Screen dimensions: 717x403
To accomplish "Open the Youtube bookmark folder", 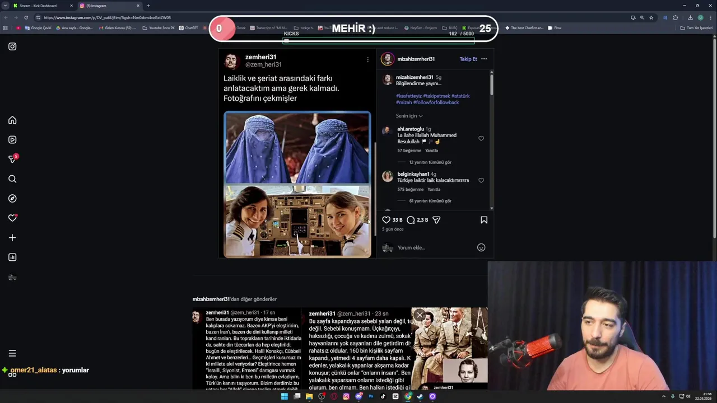I will coord(159,28).
